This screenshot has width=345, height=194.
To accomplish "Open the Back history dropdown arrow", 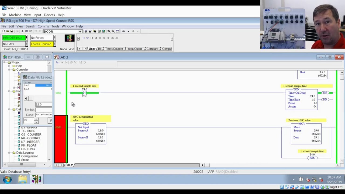I will [x=128, y=31].
